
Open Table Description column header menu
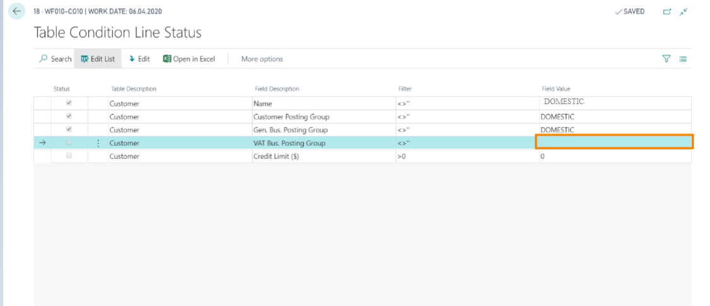tap(133, 89)
